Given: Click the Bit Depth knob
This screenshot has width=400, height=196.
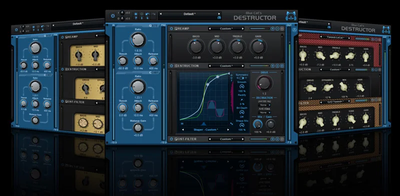Looking at the screenshot, I should click(x=242, y=112).
